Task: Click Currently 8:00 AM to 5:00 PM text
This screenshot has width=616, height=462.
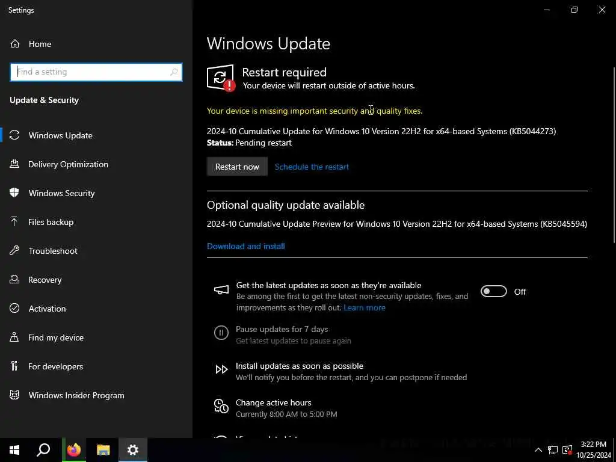Action: (x=286, y=414)
